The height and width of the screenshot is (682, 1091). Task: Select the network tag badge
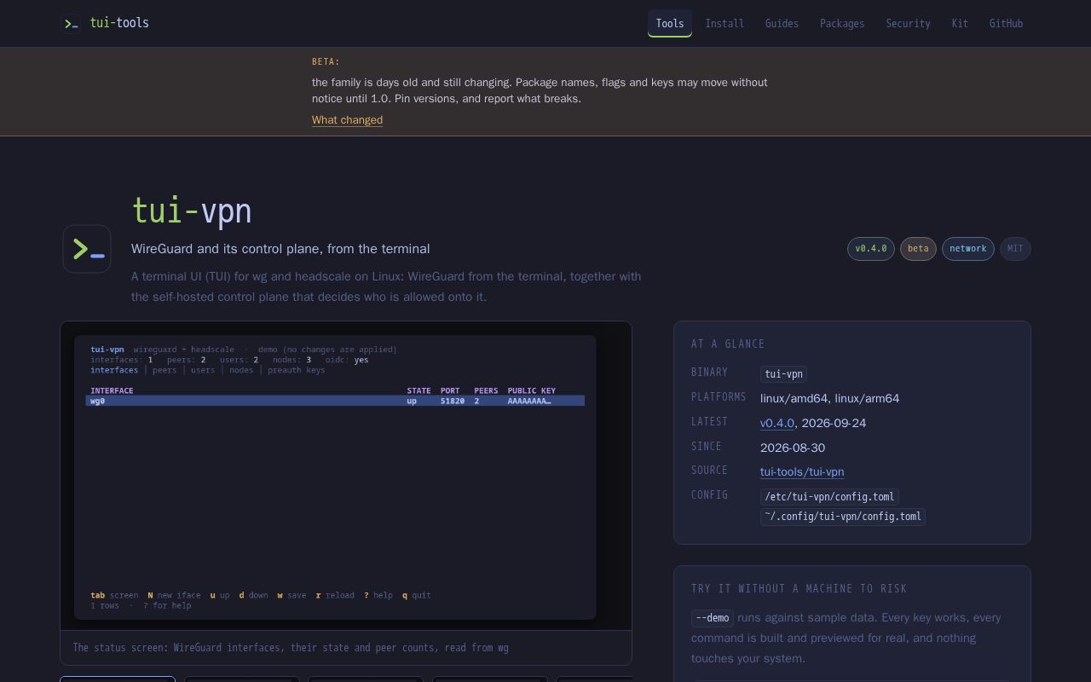pos(968,249)
